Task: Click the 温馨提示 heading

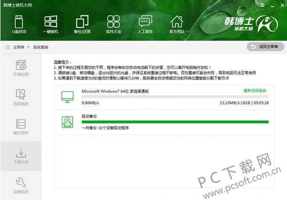Action: [62, 62]
